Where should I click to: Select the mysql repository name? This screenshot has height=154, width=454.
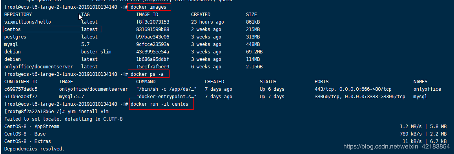tap(11, 44)
